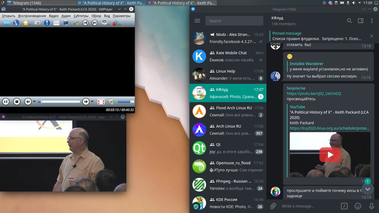Open the Параметры menu
379x213 pixels.
[x=121, y=16]
